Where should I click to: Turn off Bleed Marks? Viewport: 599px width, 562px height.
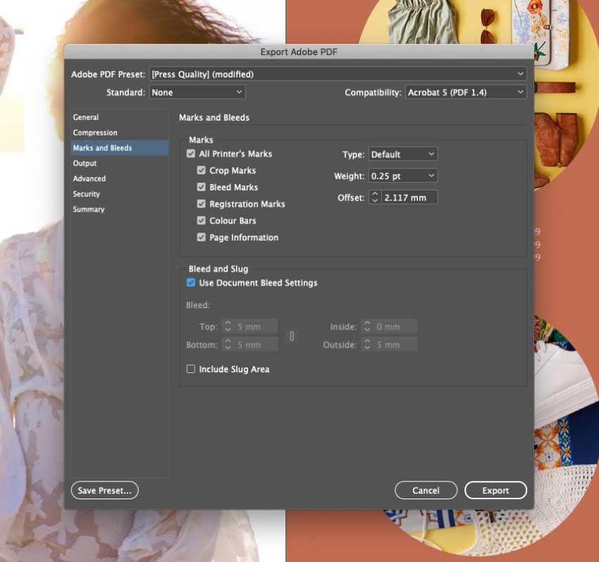202,187
